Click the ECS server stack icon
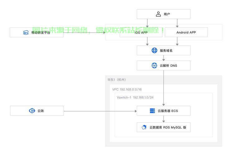Screen dimensions: 232x156 click(152, 111)
